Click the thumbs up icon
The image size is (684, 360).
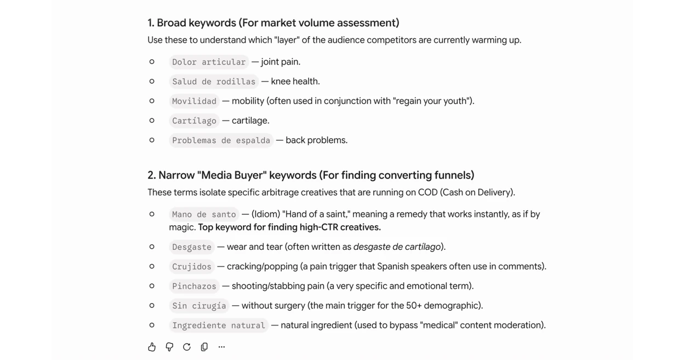pos(152,347)
